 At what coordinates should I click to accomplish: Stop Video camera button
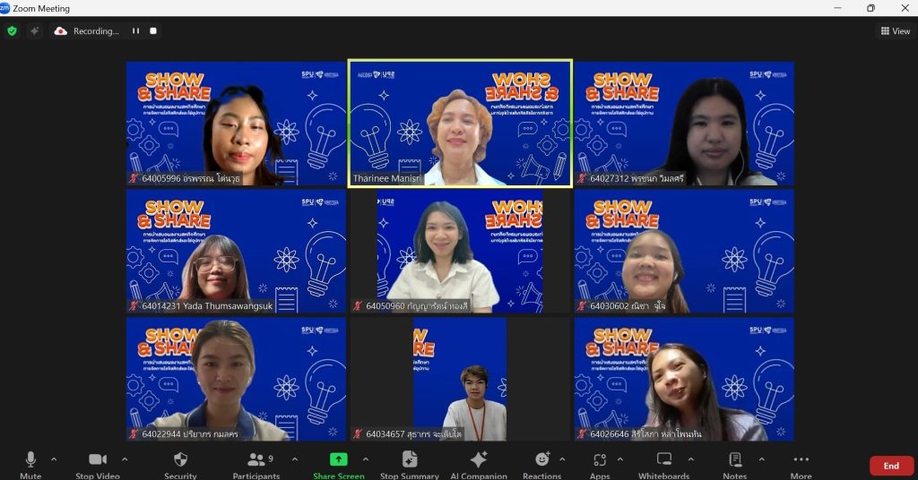97,465
